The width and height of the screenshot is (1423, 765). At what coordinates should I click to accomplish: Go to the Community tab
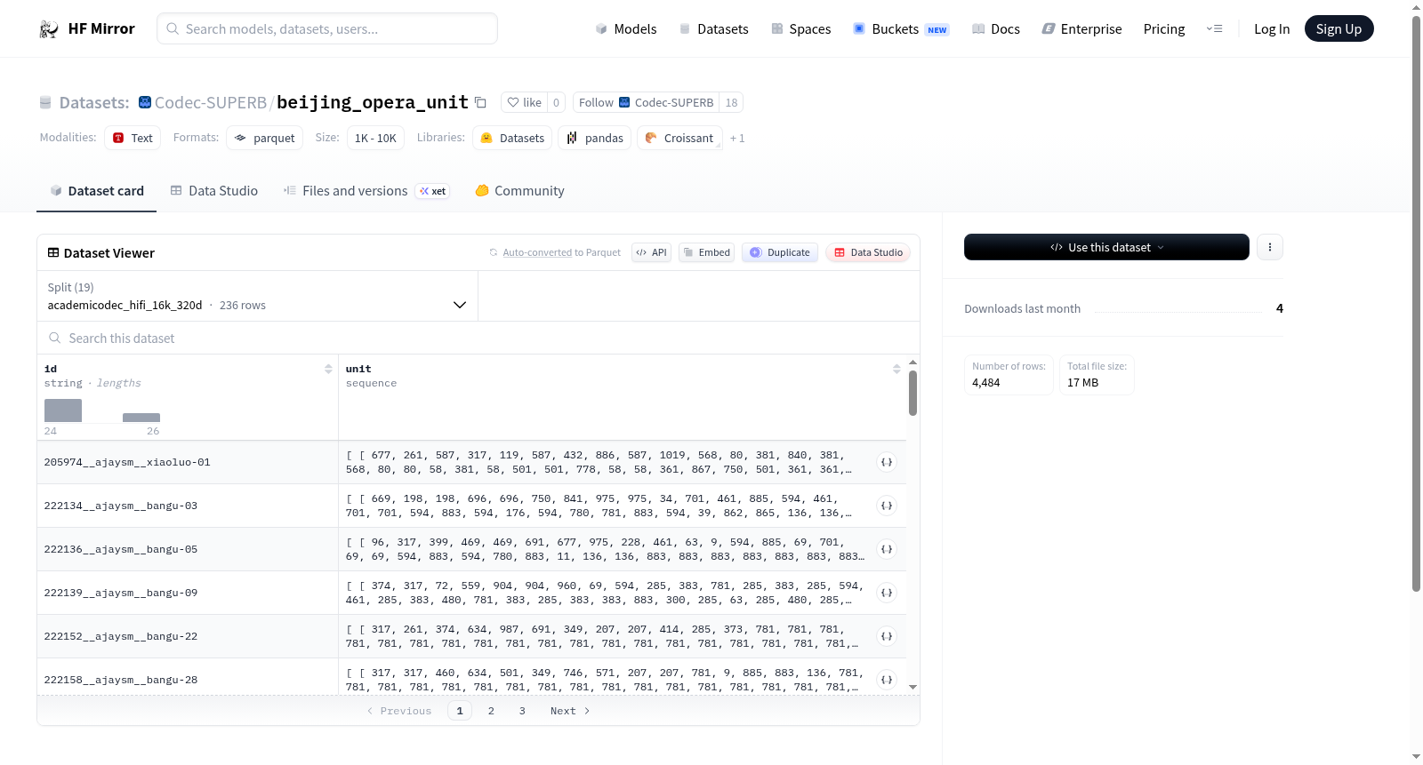click(x=520, y=191)
